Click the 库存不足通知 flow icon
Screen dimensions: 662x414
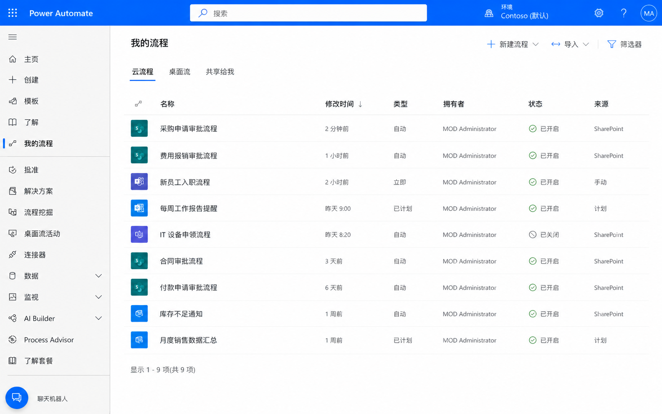pos(139,314)
